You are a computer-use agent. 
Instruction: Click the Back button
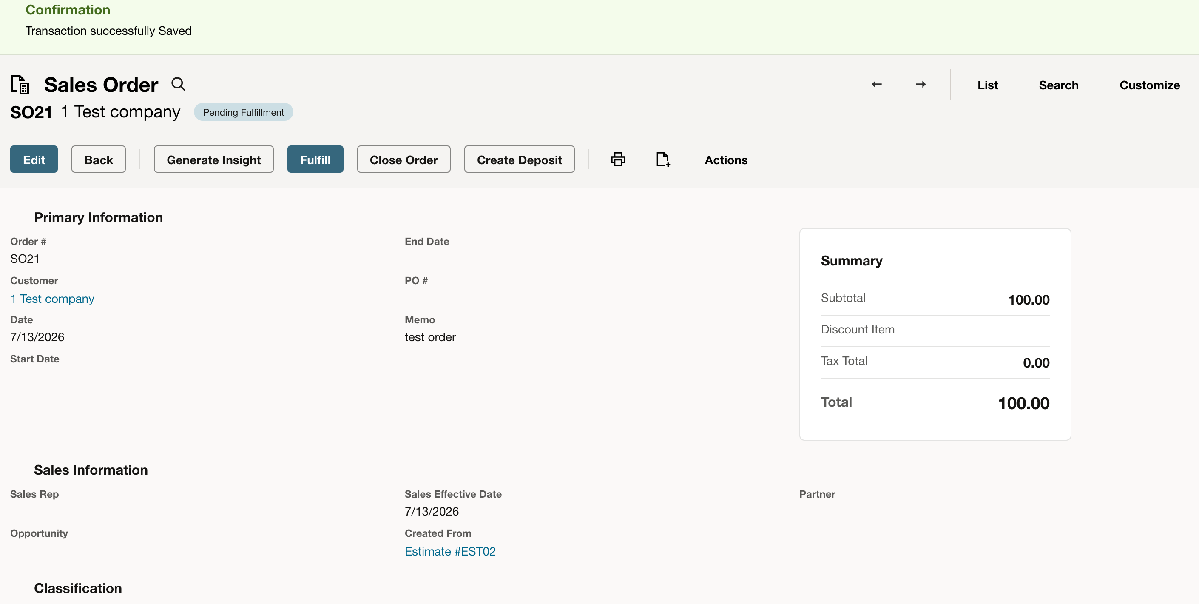(x=98, y=159)
